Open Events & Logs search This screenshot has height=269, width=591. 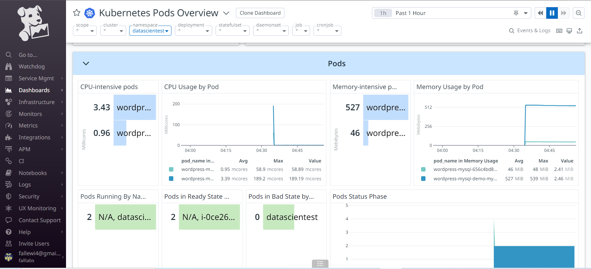(x=530, y=31)
